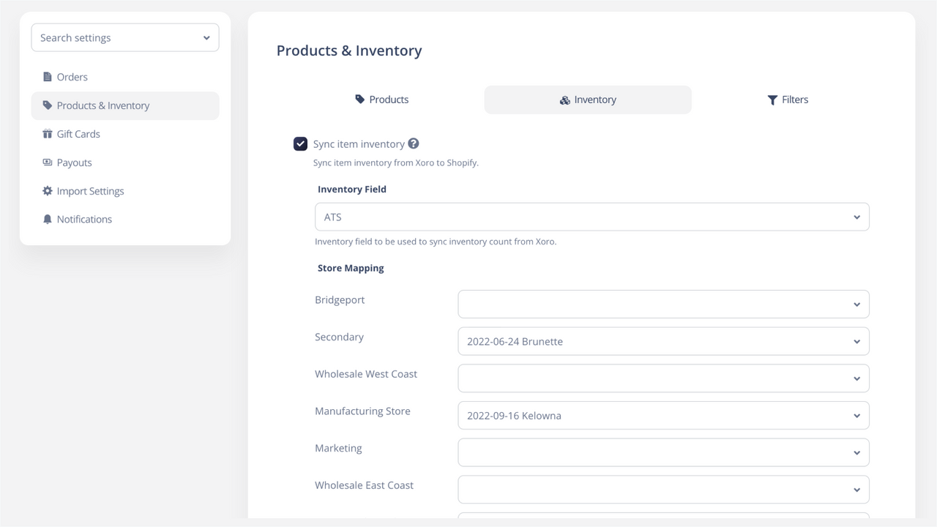
Task: Click the 'Sync item inventory from Xoro to Shopify.' description
Action: pos(396,162)
